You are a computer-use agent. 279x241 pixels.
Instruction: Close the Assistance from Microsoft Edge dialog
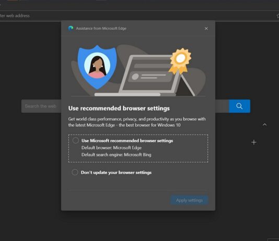click(206, 28)
